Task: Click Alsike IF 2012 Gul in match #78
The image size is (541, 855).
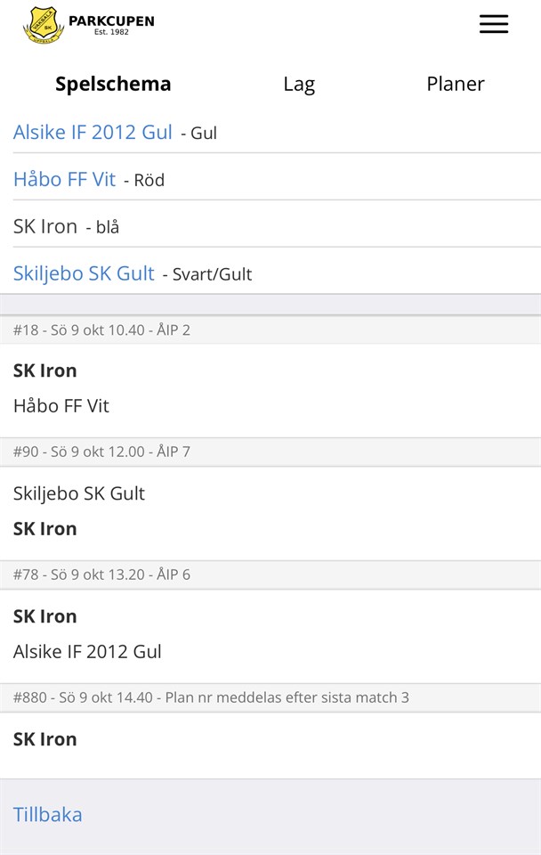Action: click(87, 652)
